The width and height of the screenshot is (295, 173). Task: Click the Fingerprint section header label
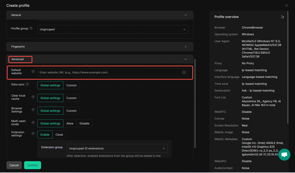point(18,47)
